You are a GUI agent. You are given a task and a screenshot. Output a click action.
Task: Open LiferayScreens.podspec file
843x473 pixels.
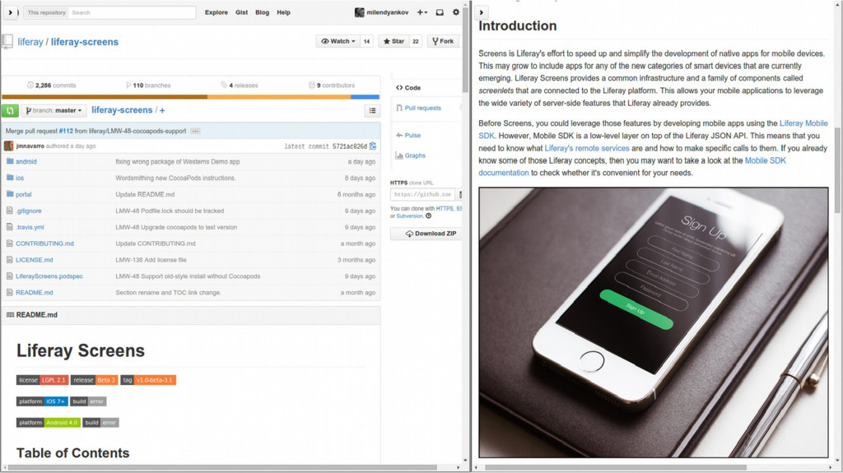tap(49, 276)
